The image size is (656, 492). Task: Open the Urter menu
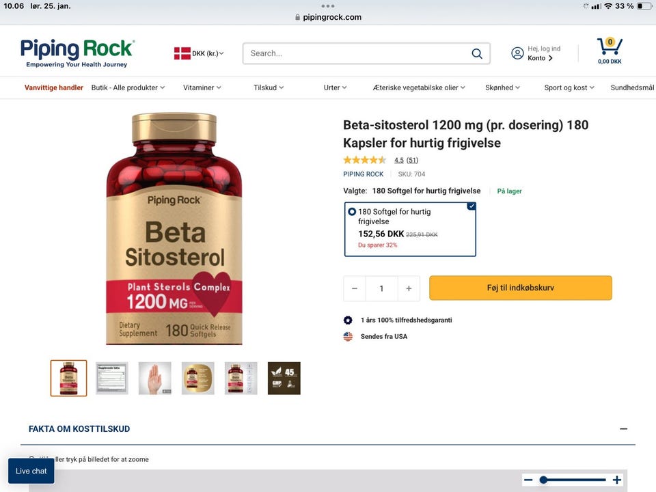coord(336,87)
